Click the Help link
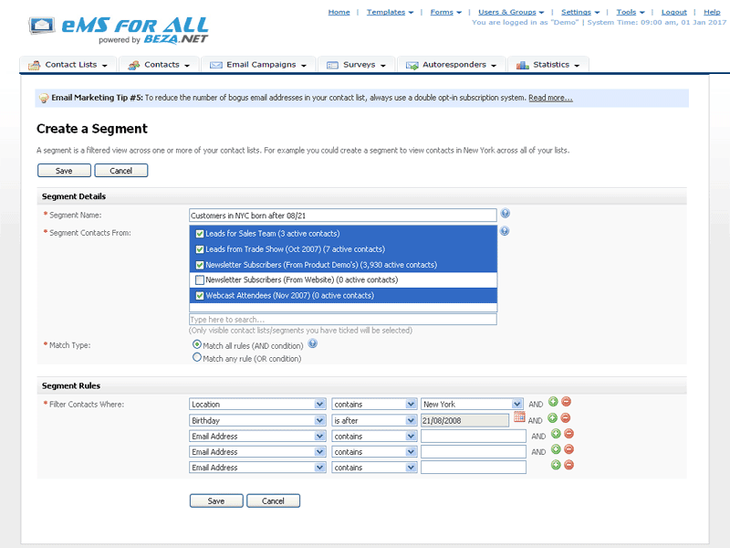Screen dimensions: 730x548 click(712, 12)
